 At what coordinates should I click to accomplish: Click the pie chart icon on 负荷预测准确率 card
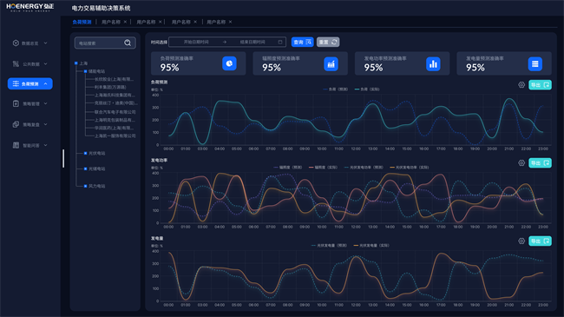pyautogui.click(x=229, y=63)
